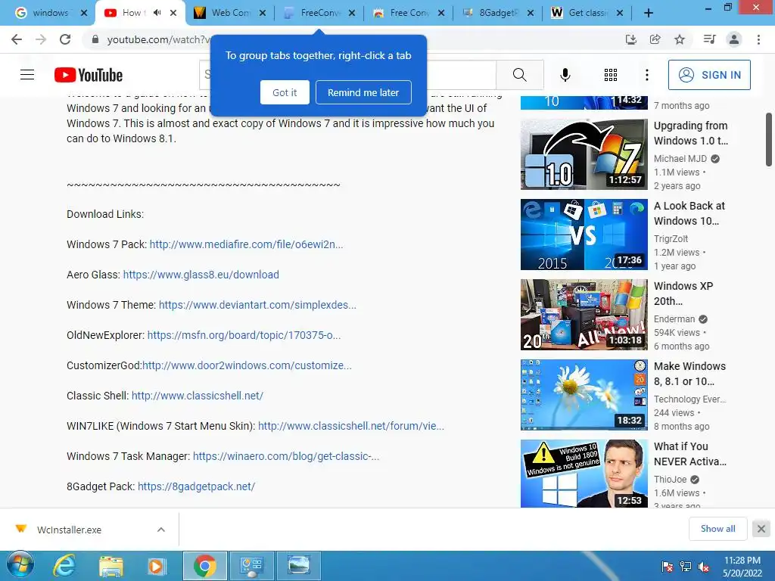Open Make Windows 8, 8.1 or 10 thumbnail

584,395
